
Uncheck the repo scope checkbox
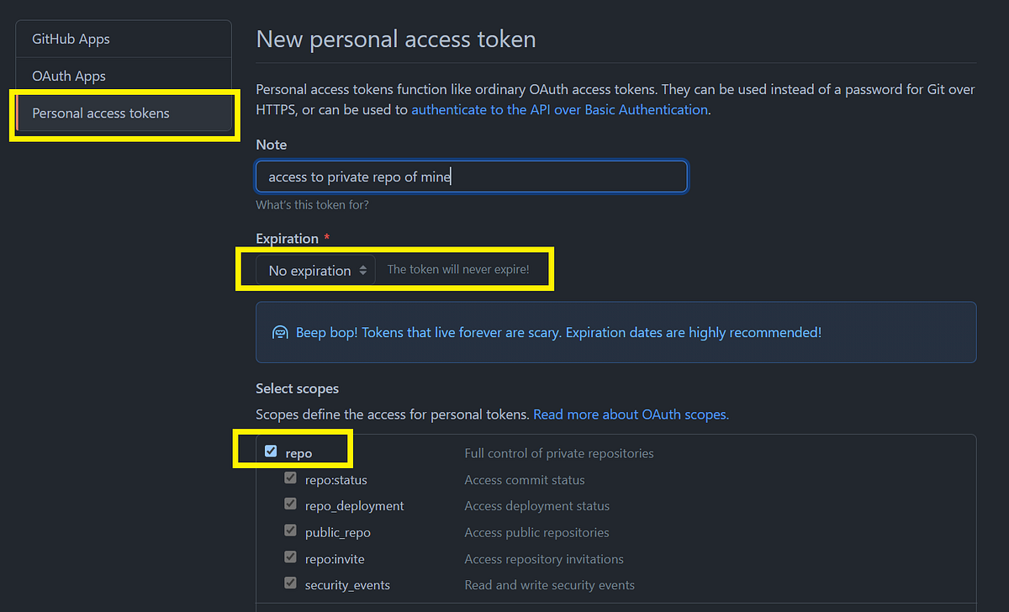click(x=271, y=450)
